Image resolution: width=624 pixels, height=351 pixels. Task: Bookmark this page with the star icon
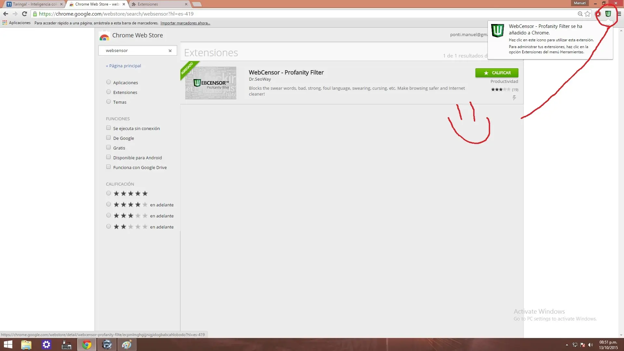pyautogui.click(x=588, y=14)
